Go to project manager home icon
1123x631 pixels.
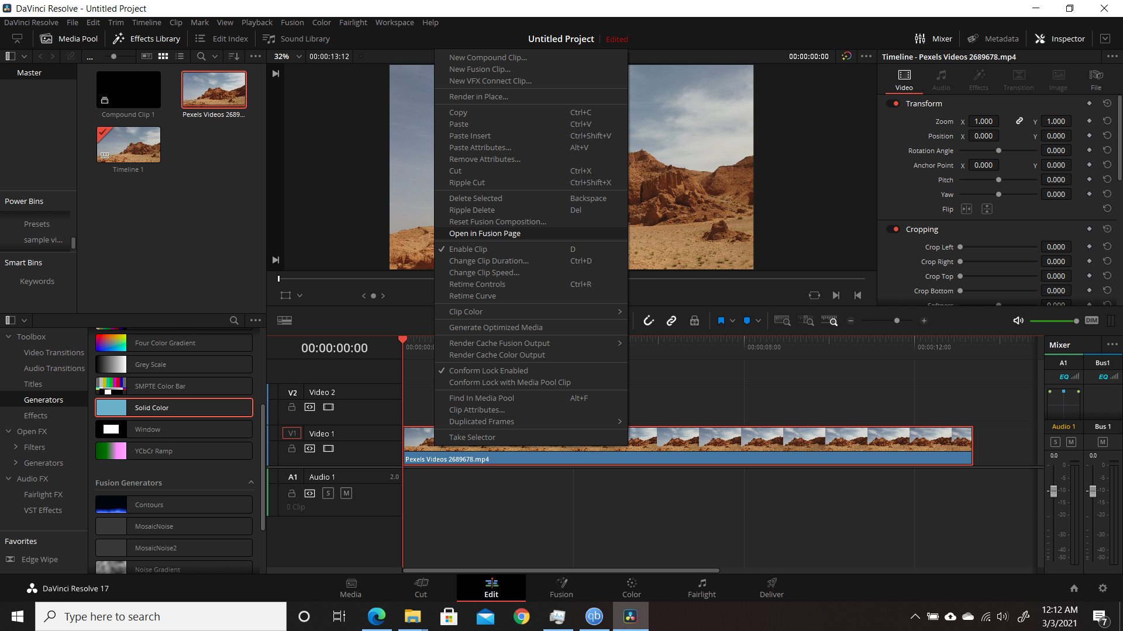[1074, 588]
